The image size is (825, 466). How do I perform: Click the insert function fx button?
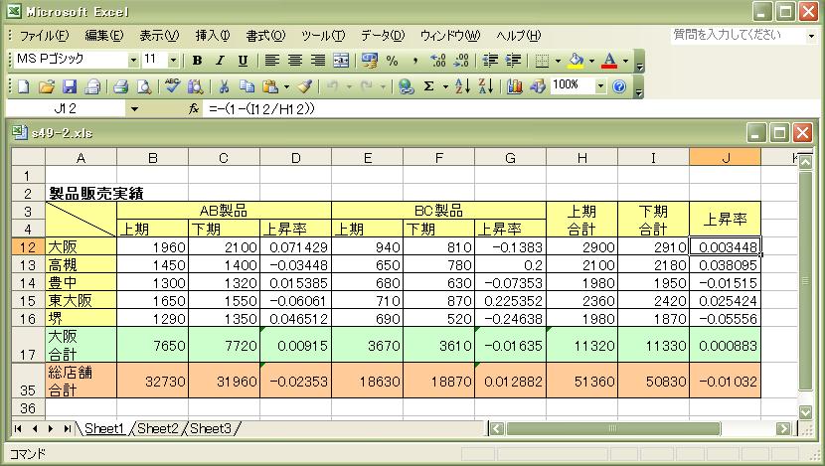tap(194, 109)
